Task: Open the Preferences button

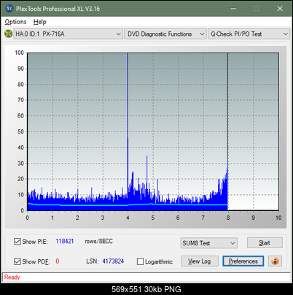Action: pyautogui.click(x=243, y=261)
